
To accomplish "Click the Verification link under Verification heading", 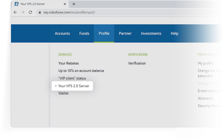I will (137, 63).
